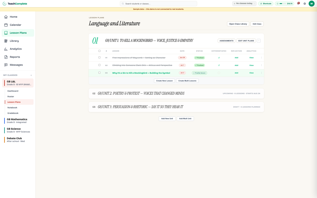This screenshot has width=317, height=198.
Task: Open row options for First Impressions of Maycomb lesson
Action: pos(262,58)
